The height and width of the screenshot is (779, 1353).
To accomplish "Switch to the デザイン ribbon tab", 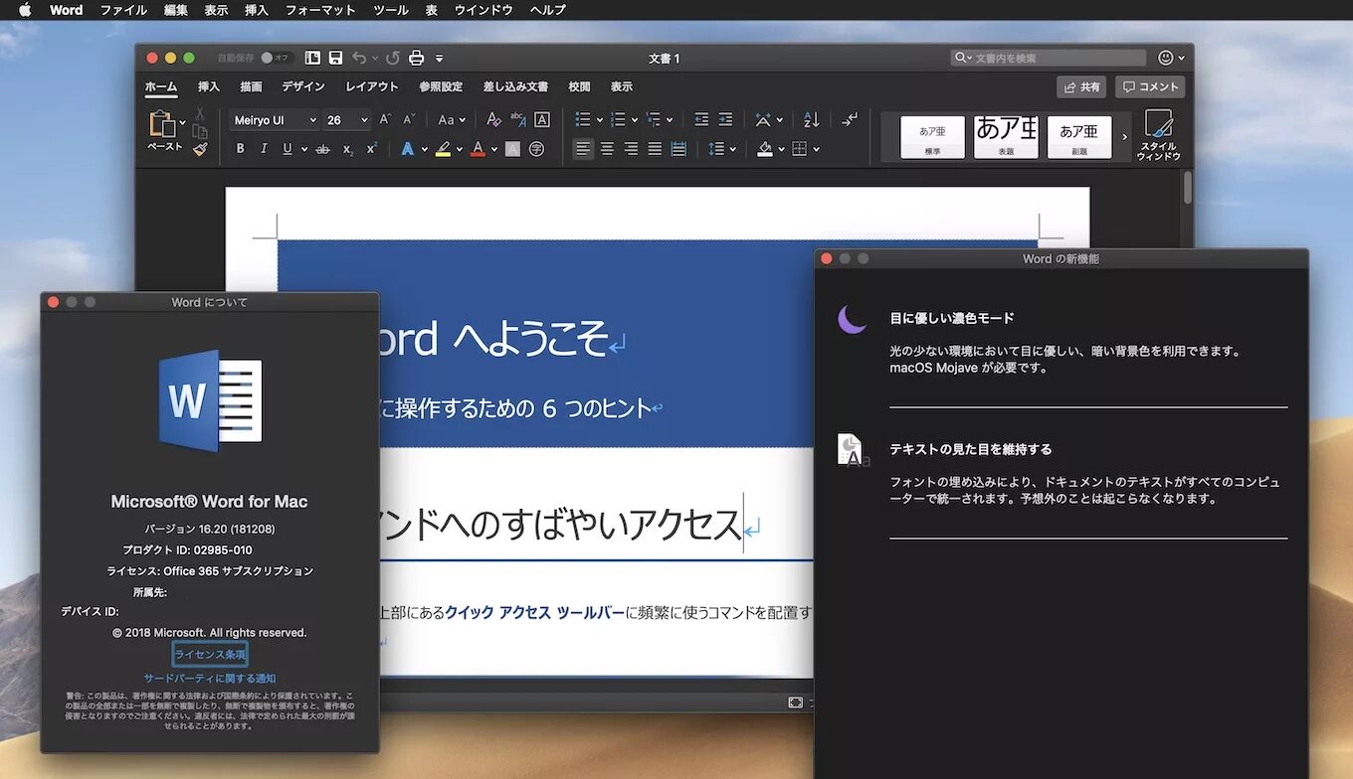I will tap(303, 87).
